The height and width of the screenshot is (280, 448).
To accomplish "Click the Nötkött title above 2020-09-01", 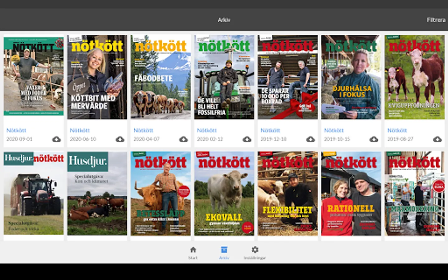I will point(16,130).
